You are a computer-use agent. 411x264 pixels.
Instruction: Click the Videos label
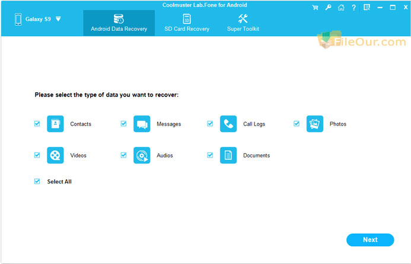click(x=78, y=156)
